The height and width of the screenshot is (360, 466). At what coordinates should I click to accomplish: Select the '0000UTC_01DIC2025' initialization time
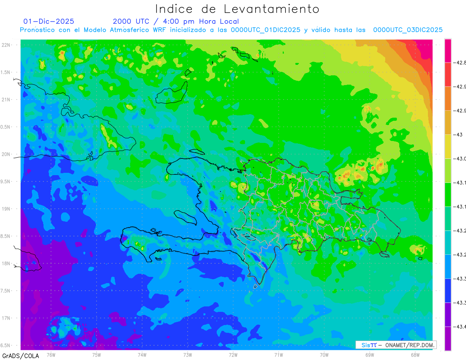pos(266,30)
